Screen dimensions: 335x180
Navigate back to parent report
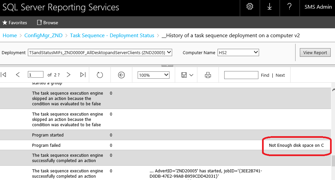pyautogui.click(x=121, y=75)
